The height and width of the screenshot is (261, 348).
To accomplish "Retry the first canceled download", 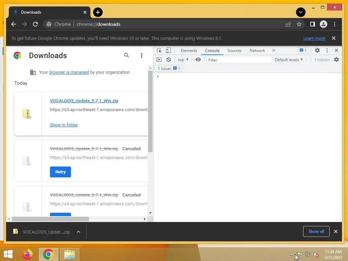I will pyautogui.click(x=60, y=172).
